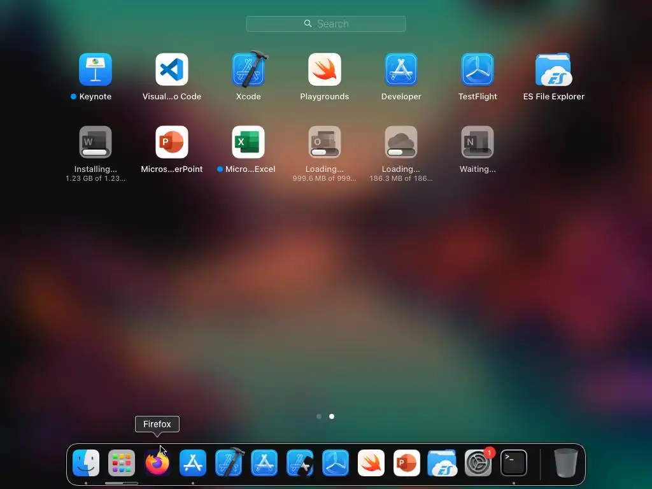
Task: Click the "Installing..." label
Action: [96, 169]
